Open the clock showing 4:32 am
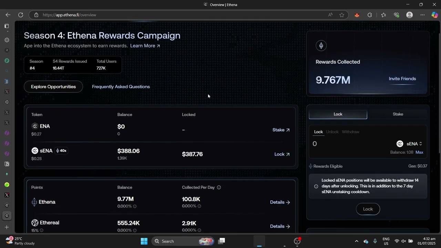Viewport: 441px width, 248px height. point(426,241)
